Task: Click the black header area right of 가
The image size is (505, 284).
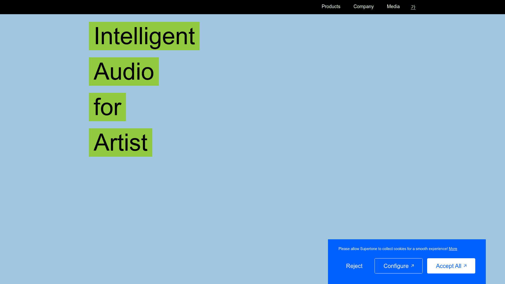Action: click(460, 7)
